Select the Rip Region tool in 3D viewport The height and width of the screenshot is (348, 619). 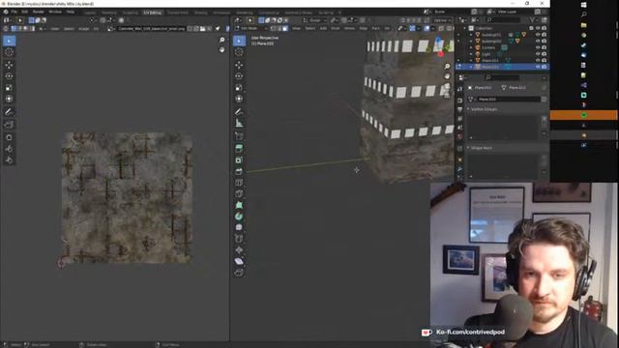pyautogui.click(x=239, y=273)
